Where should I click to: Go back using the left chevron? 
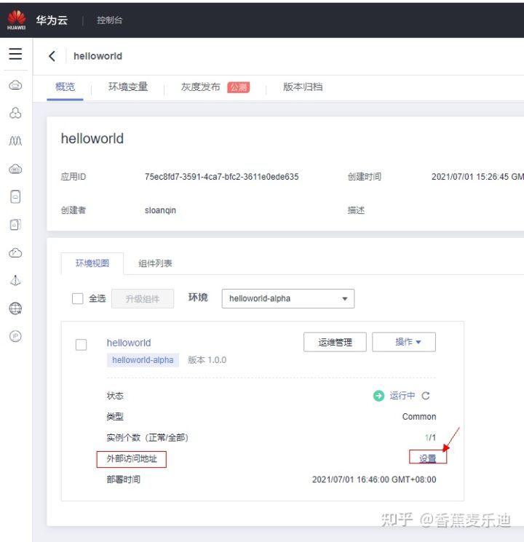pyautogui.click(x=52, y=56)
